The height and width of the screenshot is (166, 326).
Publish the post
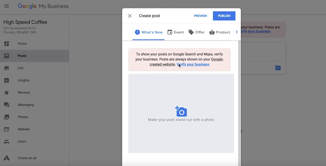[x=224, y=16]
